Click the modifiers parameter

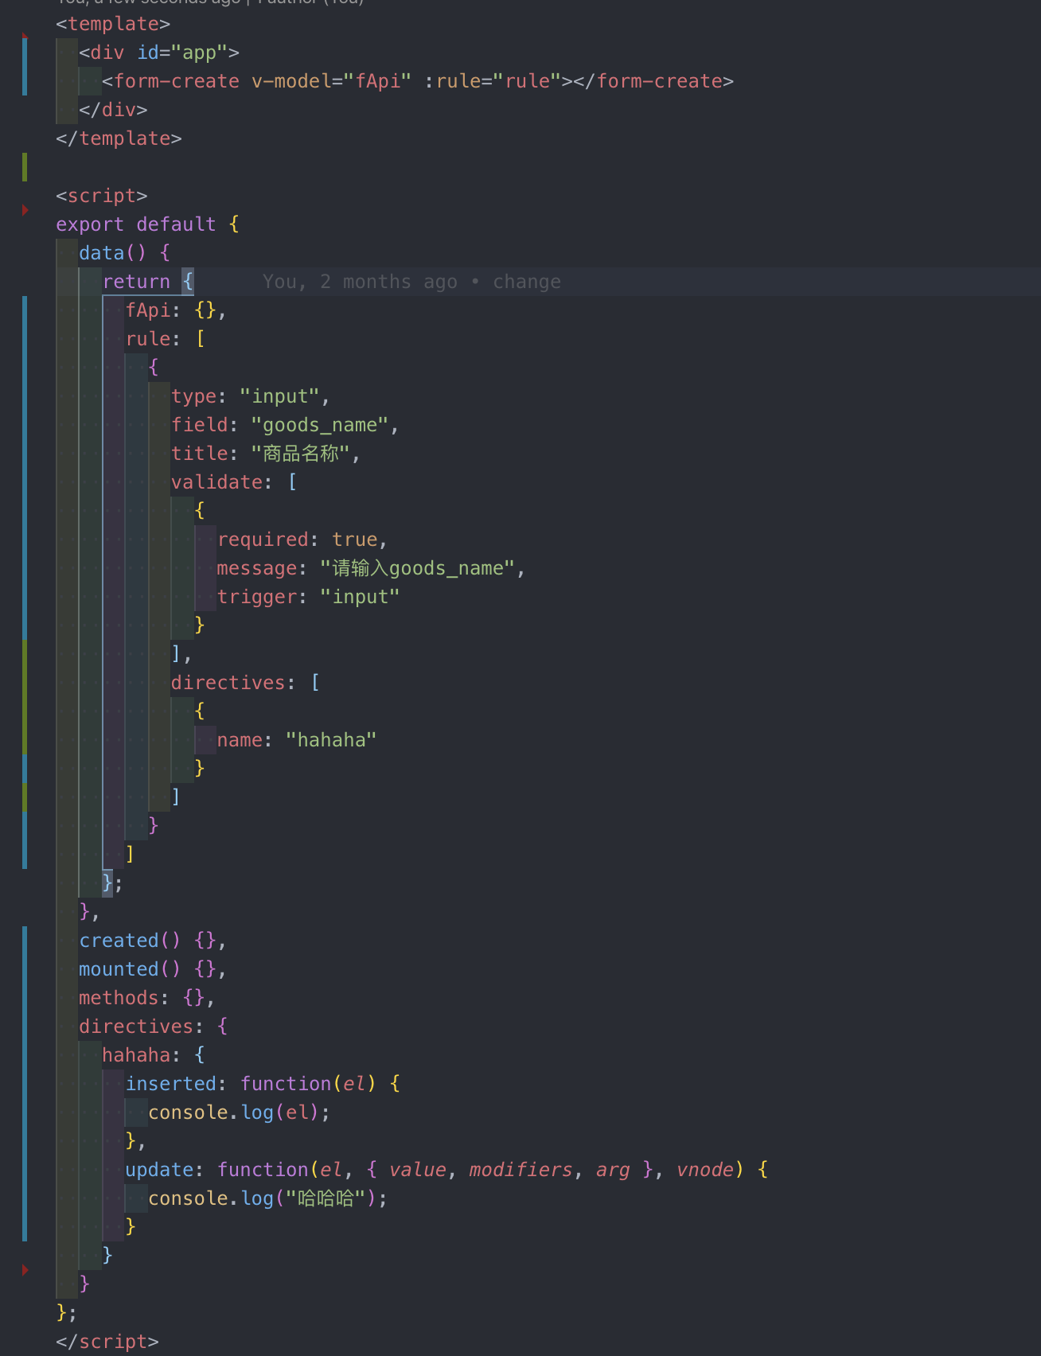point(520,1170)
